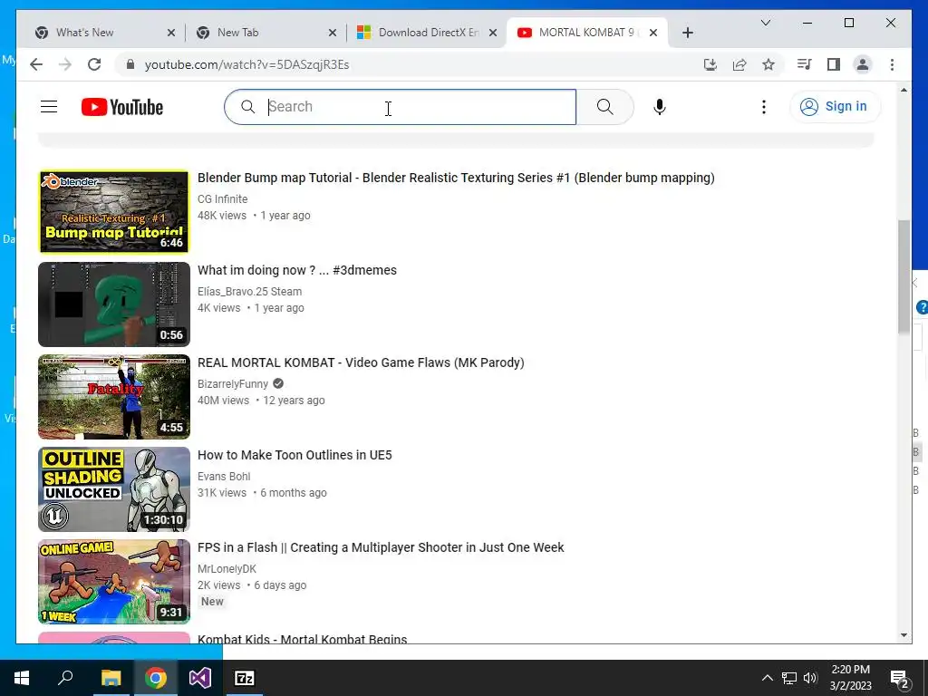View site info padlock icon
Screen dimensions: 928x696
point(130,64)
